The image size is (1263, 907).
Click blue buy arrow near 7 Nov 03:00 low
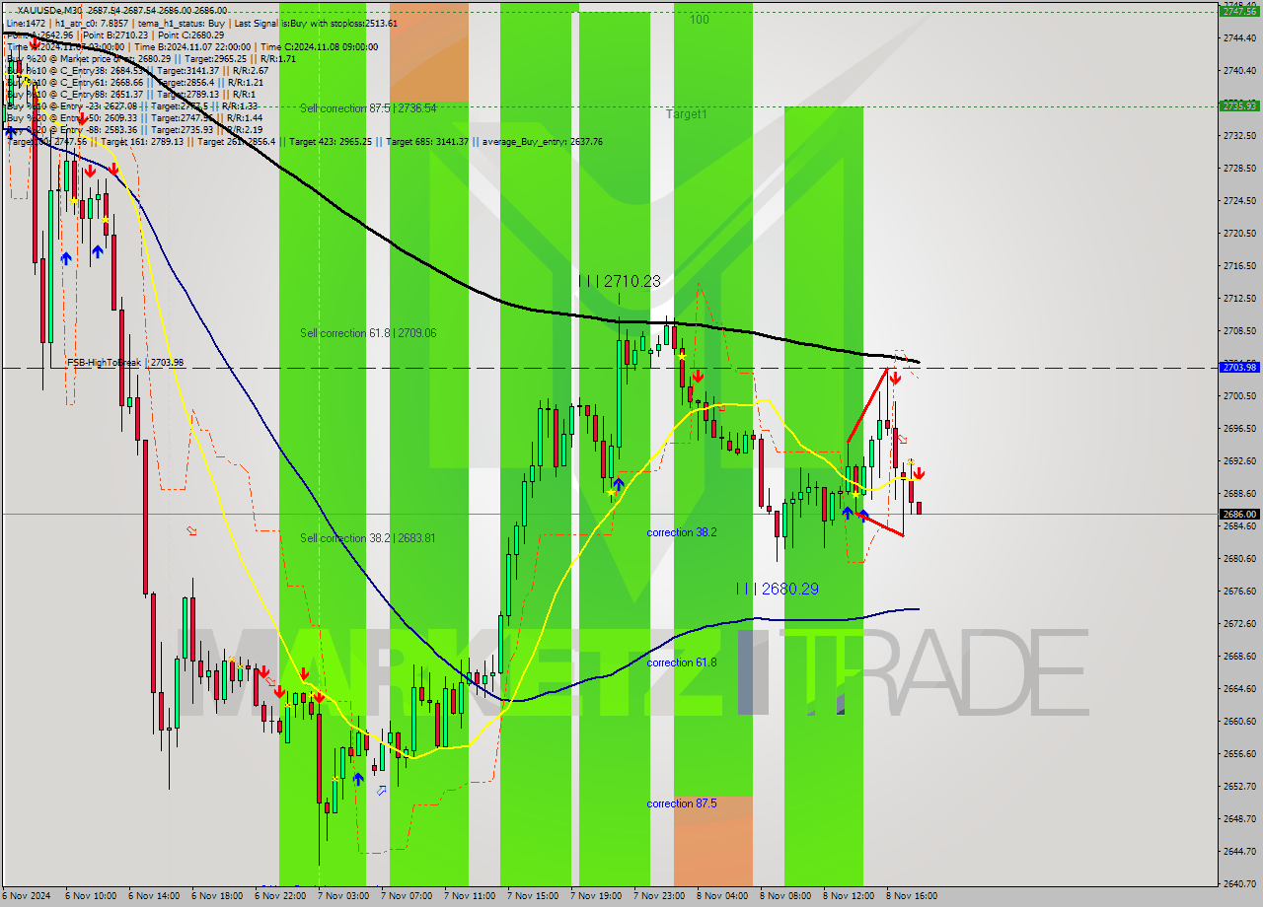357,778
